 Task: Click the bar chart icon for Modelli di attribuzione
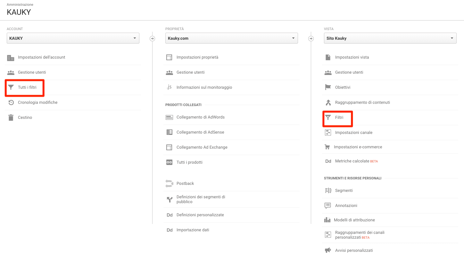(x=327, y=220)
